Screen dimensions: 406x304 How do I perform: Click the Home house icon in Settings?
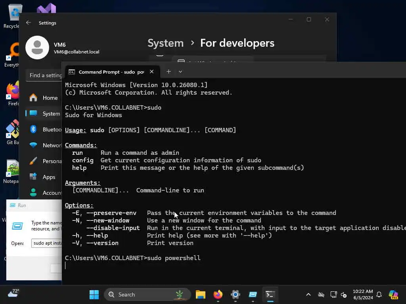point(33,98)
